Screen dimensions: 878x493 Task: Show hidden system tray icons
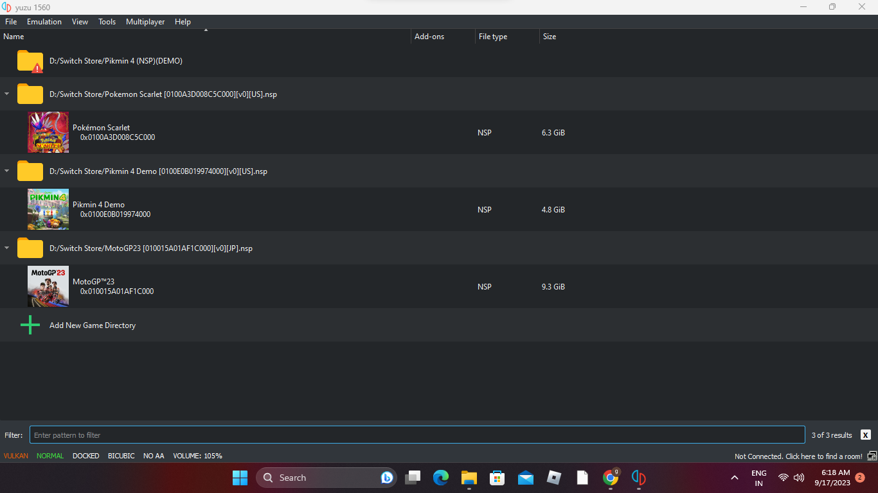click(x=735, y=478)
